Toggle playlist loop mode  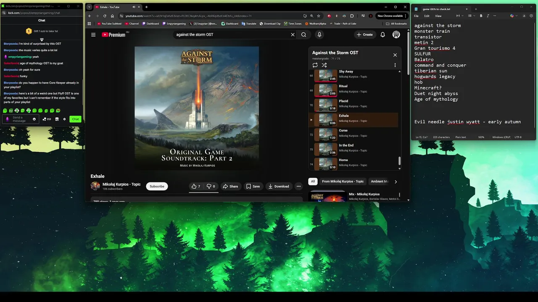(315, 65)
